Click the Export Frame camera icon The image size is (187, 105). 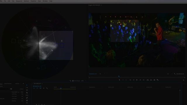(154, 80)
